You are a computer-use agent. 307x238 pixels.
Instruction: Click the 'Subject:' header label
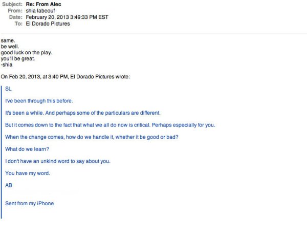(x=12, y=4)
